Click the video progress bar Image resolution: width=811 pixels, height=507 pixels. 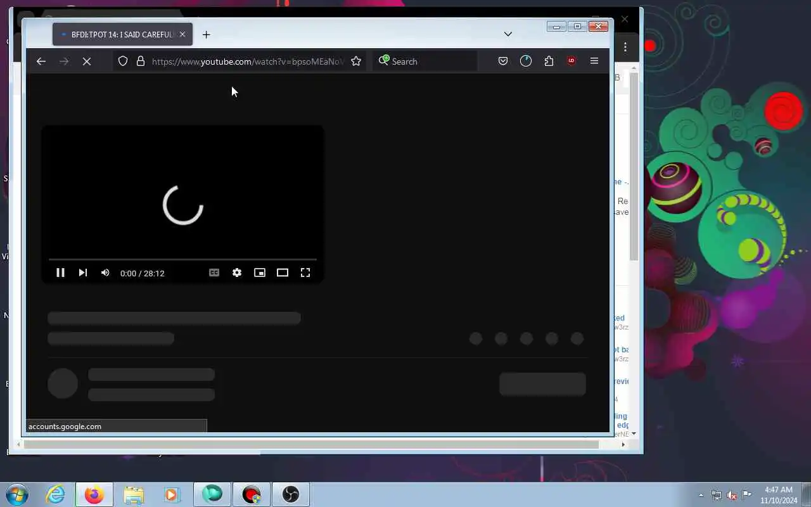click(182, 260)
